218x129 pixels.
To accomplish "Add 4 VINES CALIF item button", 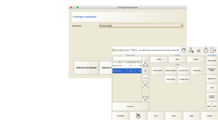I will (x=184, y=79).
